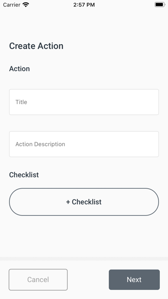Tap the word Checklist inside the rounded button
The image size is (168, 299).
tap(87, 202)
